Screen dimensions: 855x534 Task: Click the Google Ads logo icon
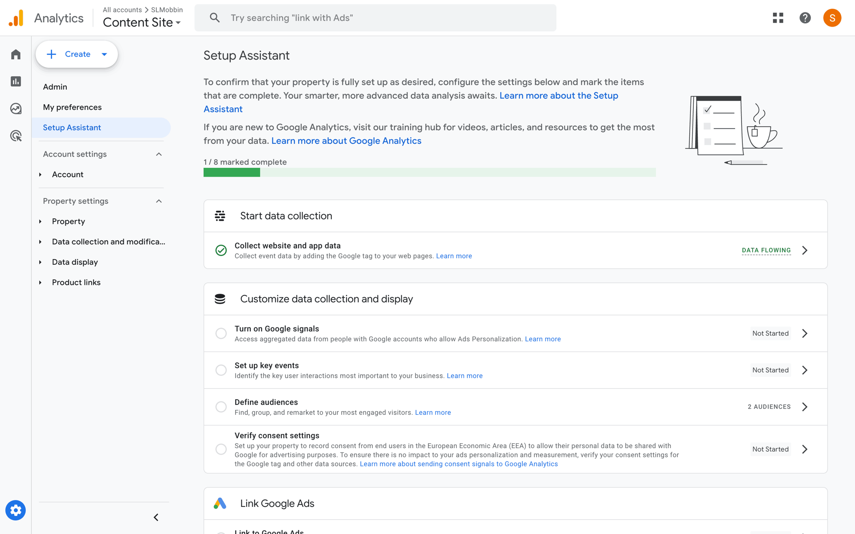pyautogui.click(x=220, y=503)
